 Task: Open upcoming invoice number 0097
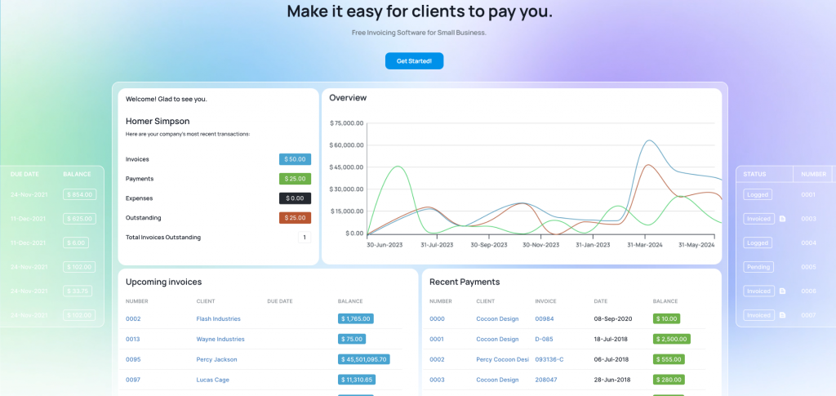[x=133, y=380]
